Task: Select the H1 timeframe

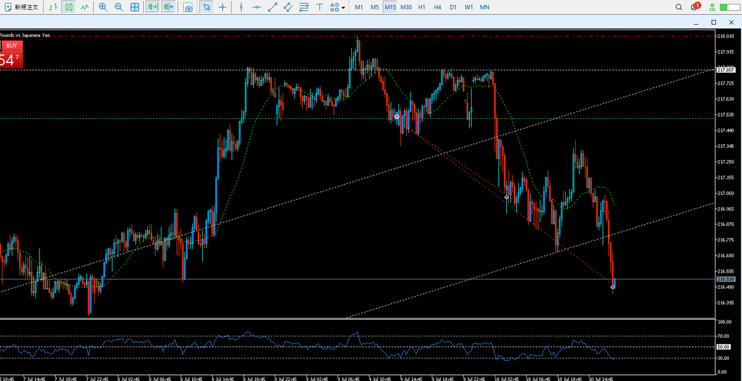Action: (422, 7)
